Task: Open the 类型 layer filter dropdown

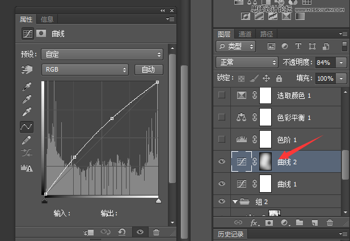Action: [x=236, y=46]
